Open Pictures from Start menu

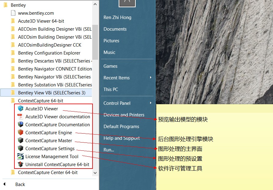click(x=111, y=41)
